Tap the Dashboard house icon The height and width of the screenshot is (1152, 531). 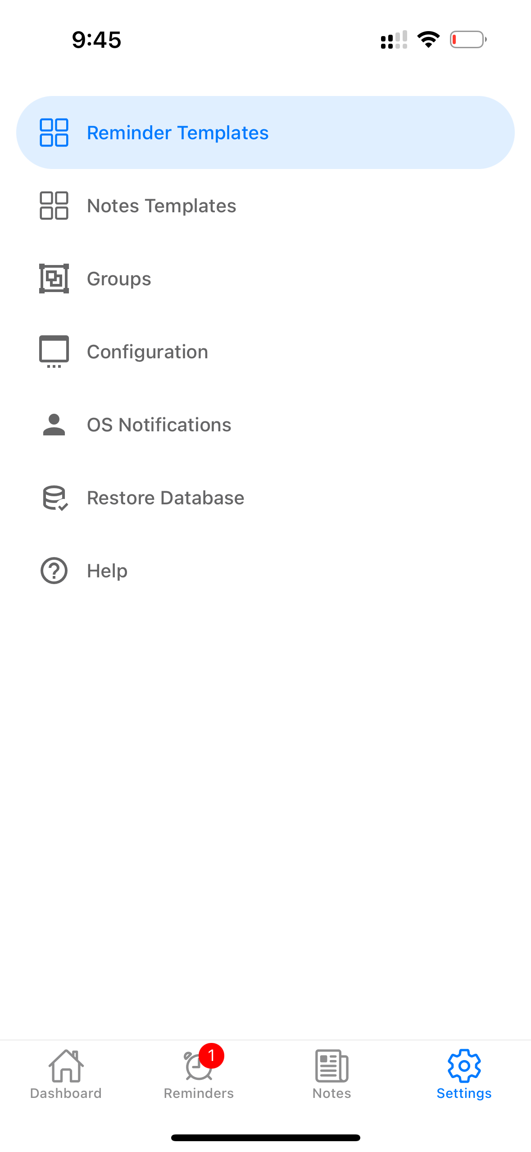tap(66, 1066)
